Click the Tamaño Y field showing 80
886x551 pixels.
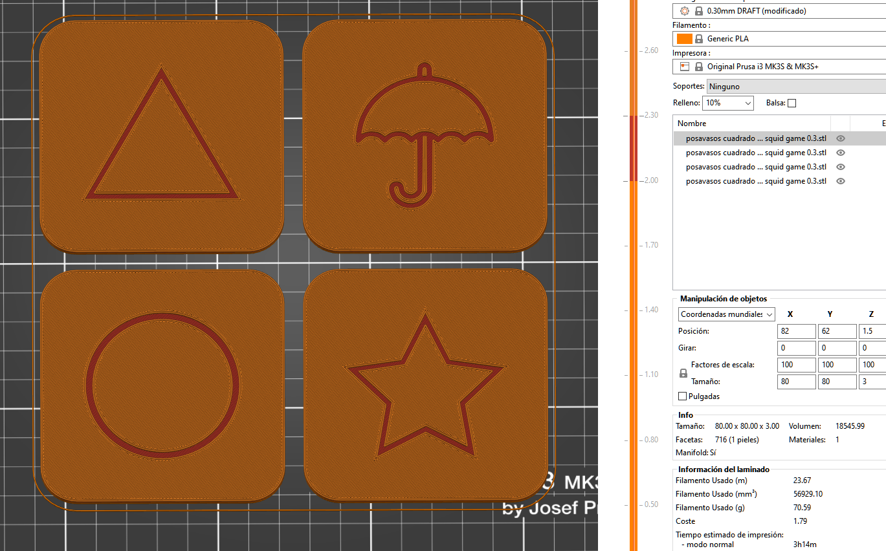[x=837, y=382]
